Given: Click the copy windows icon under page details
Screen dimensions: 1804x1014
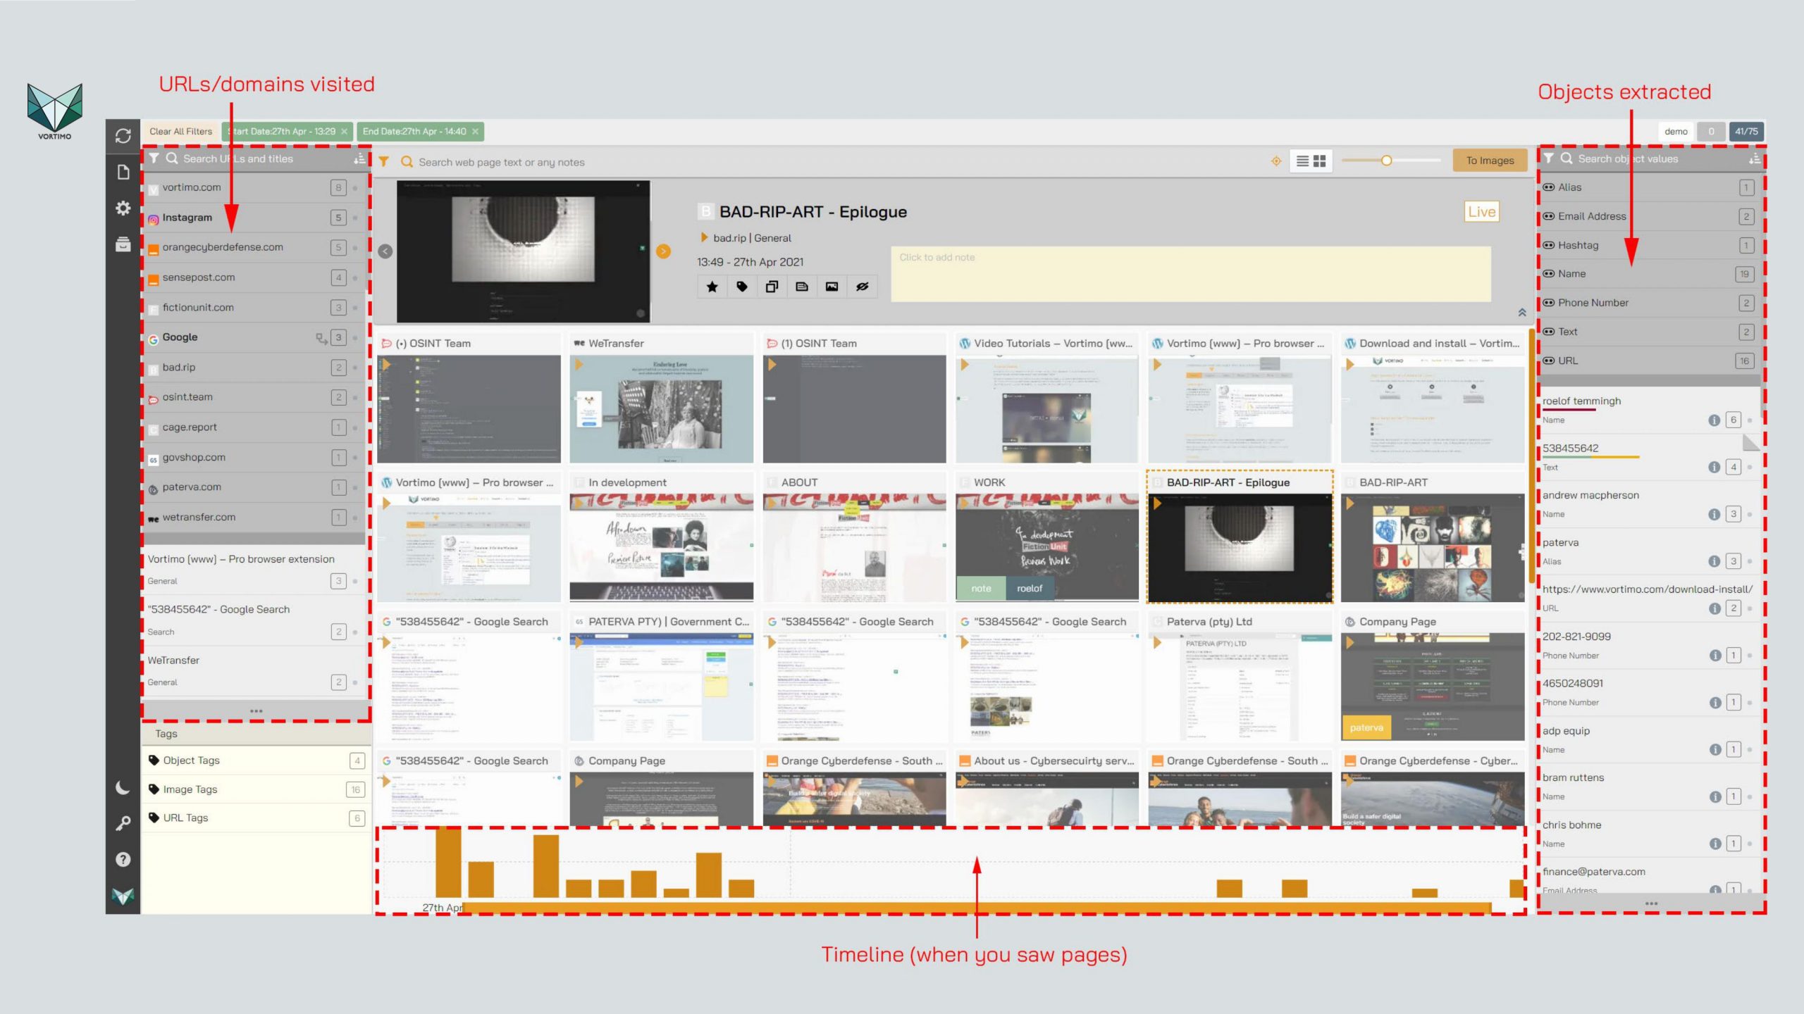Looking at the screenshot, I should (x=772, y=287).
